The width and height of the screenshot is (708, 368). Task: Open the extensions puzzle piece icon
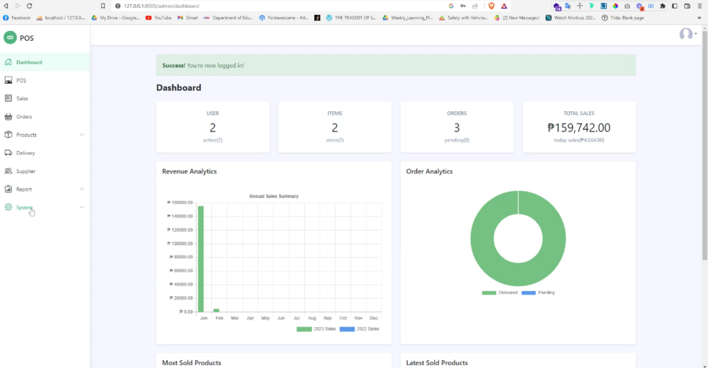tap(662, 6)
